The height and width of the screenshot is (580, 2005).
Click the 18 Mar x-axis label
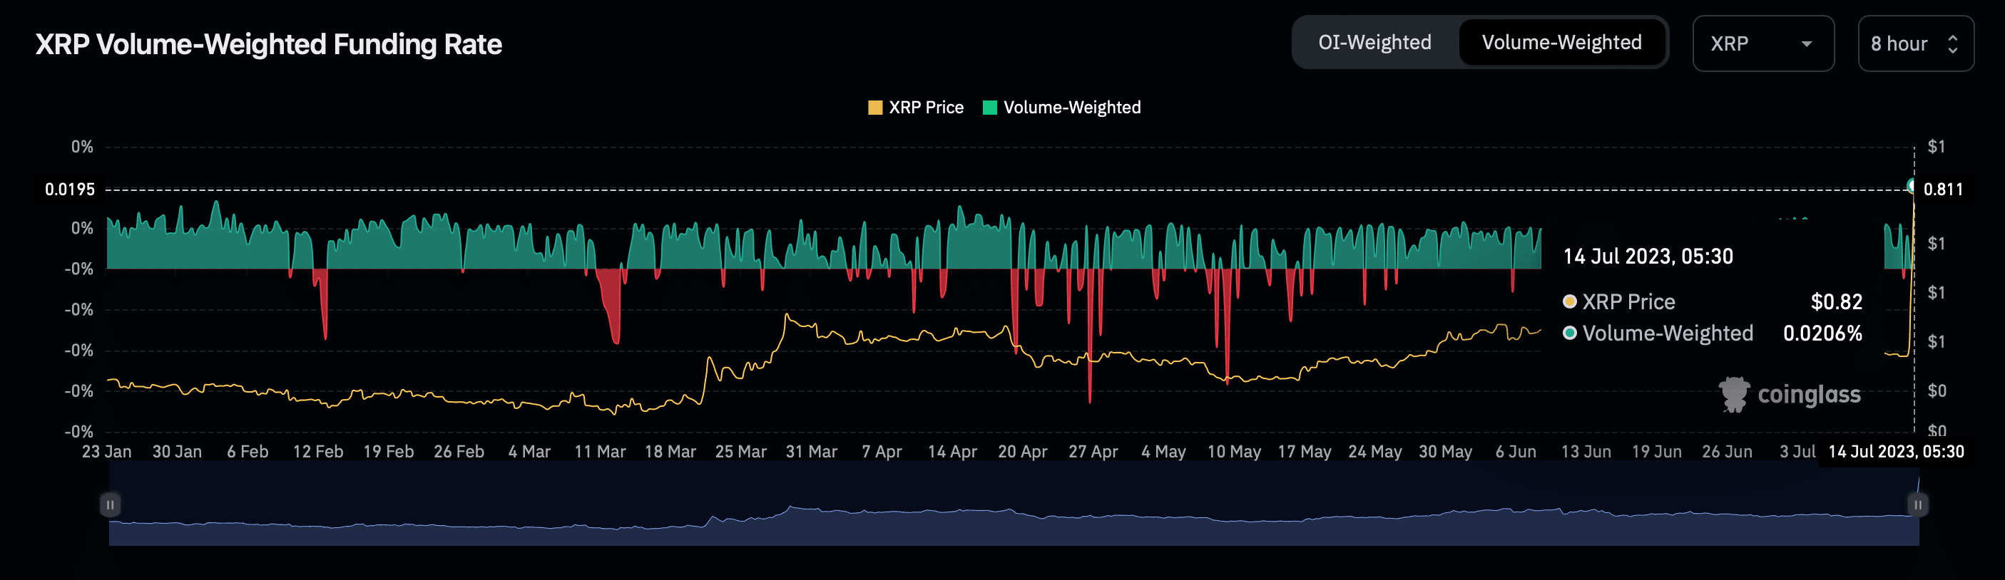click(x=670, y=452)
